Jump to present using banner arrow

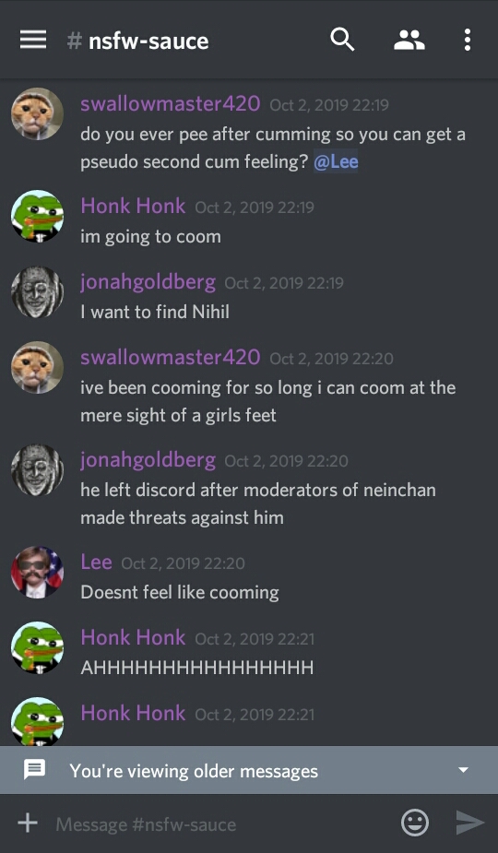click(463, 770)
